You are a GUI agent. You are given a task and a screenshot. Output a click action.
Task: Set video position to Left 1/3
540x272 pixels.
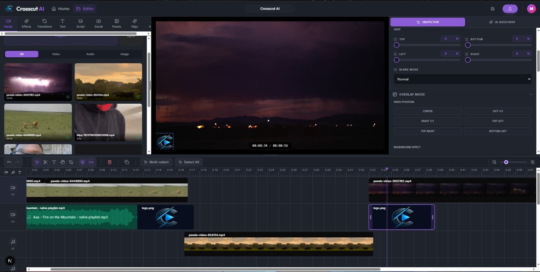[x=498, y=111]
